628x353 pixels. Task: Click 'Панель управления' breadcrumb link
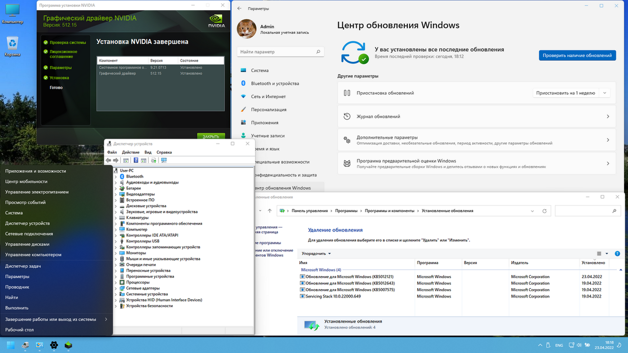click(x=310, y=211)
